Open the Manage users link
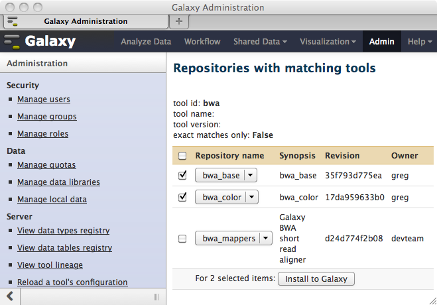Viewport: 437px width, 305px height. coord(44,99)
